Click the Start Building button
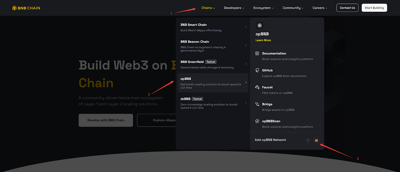This screenshot has width=400, height=172. pos(374,8)
